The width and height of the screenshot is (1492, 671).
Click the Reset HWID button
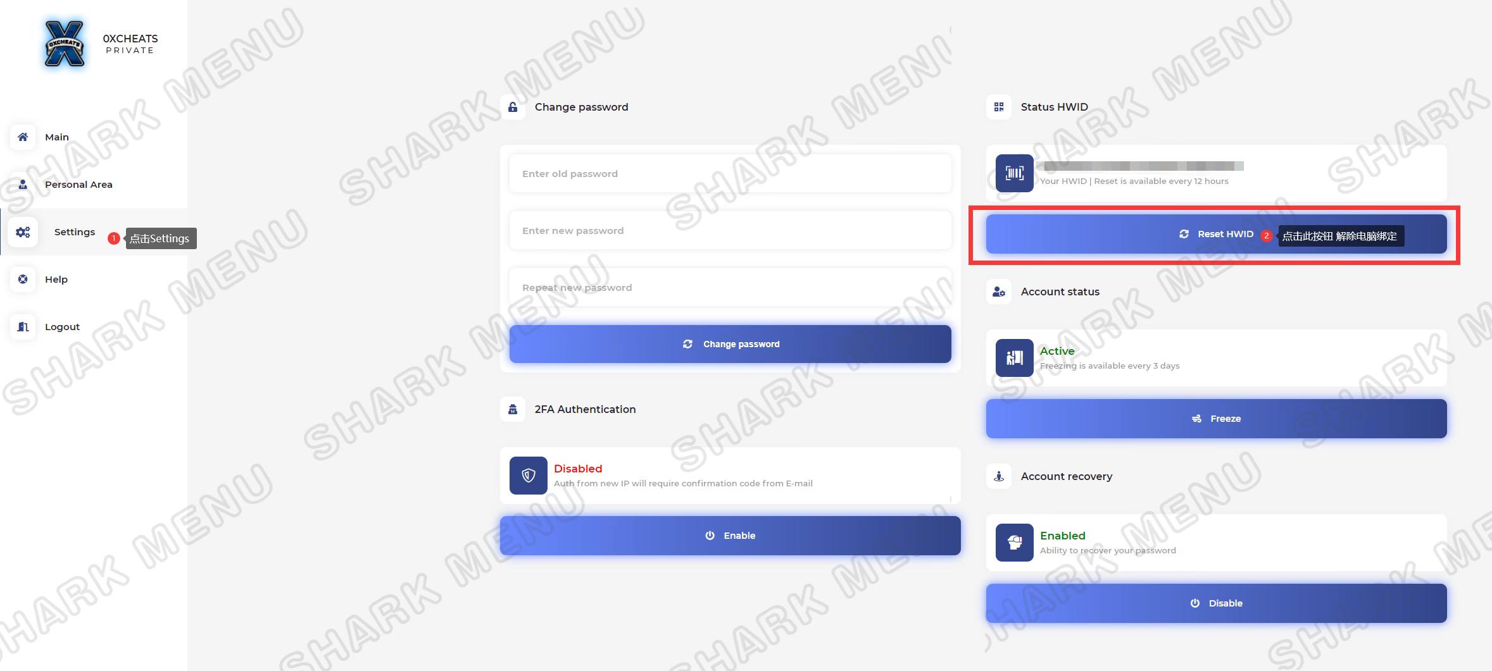click(1216, 234)
